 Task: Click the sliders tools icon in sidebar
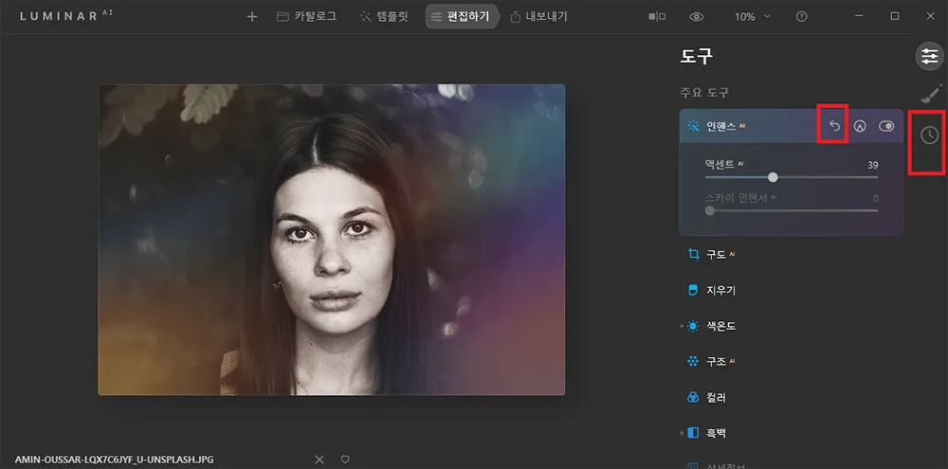[929, 56]
